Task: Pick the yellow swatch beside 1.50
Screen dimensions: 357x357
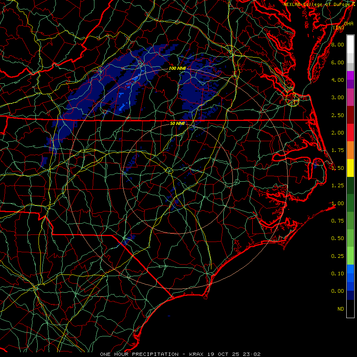Action: point(350,168)
